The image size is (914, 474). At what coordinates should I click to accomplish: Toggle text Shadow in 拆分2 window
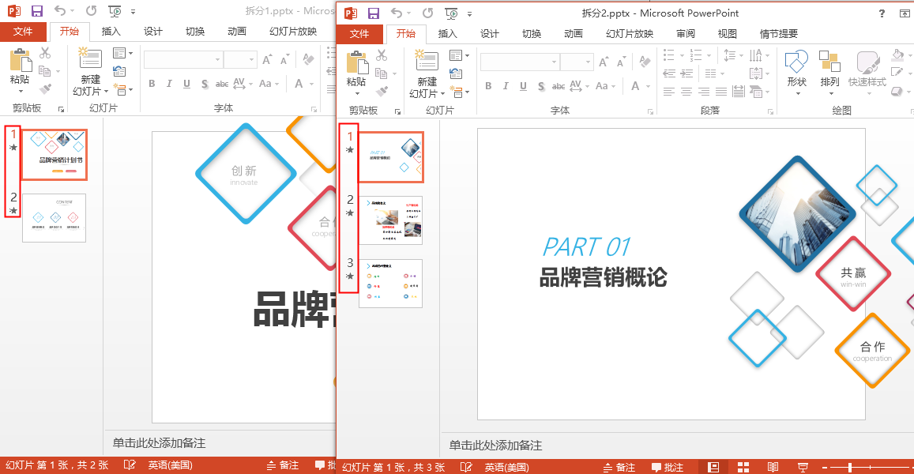coord(541,85)
